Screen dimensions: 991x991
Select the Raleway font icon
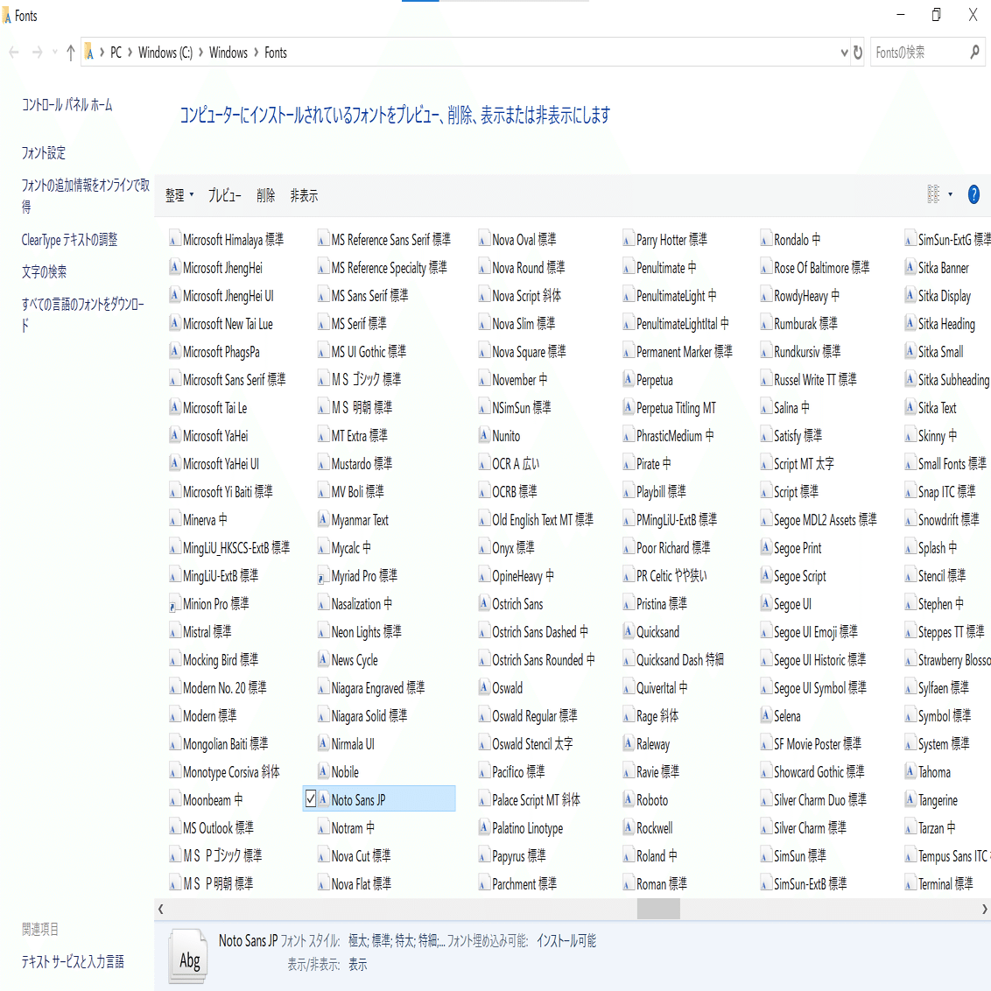(x=629, y=743)
